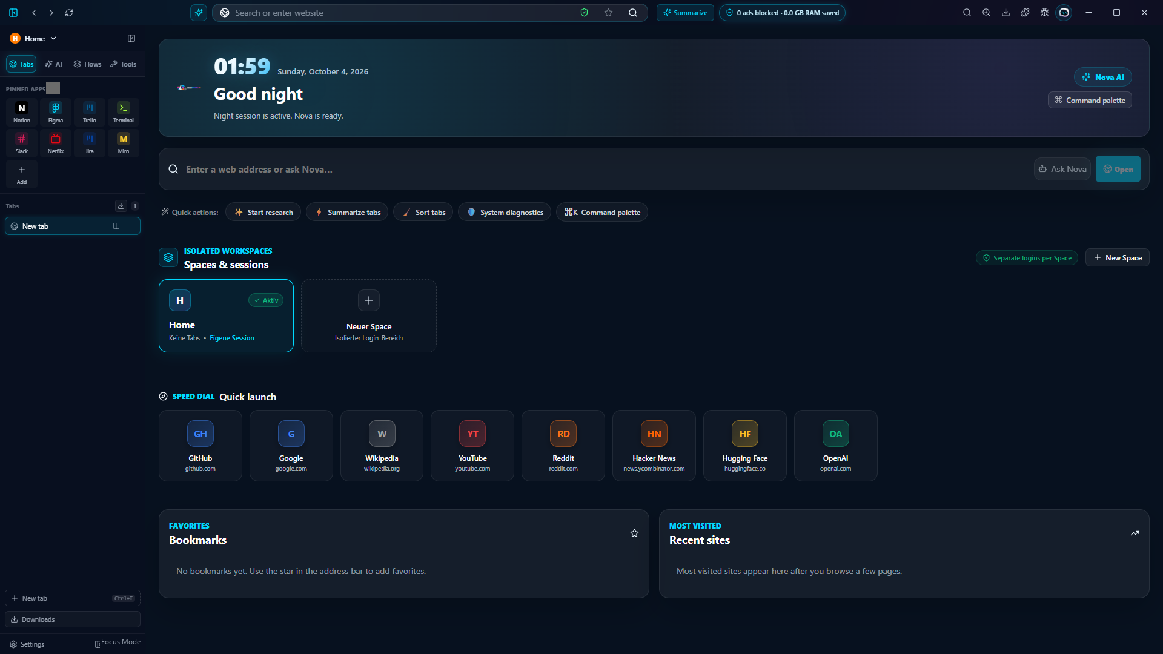Click the Ask Nova button
The width and height of the screenshot is (1163, 654).
[1062, 169]
